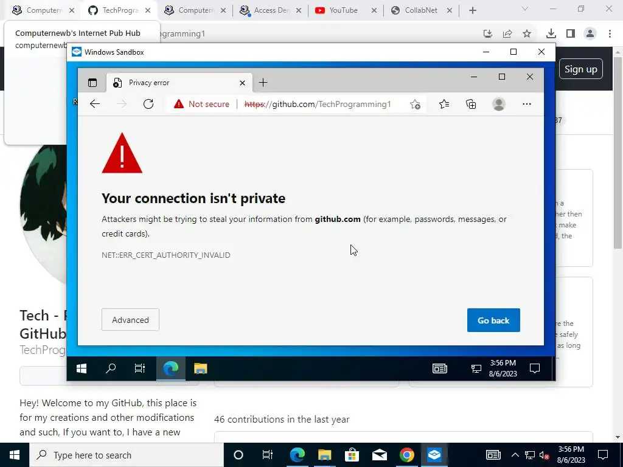Open Search in the sandbox taskbar
The width and height of the screenshot is (623, 467).
click(x=111, y=368)
